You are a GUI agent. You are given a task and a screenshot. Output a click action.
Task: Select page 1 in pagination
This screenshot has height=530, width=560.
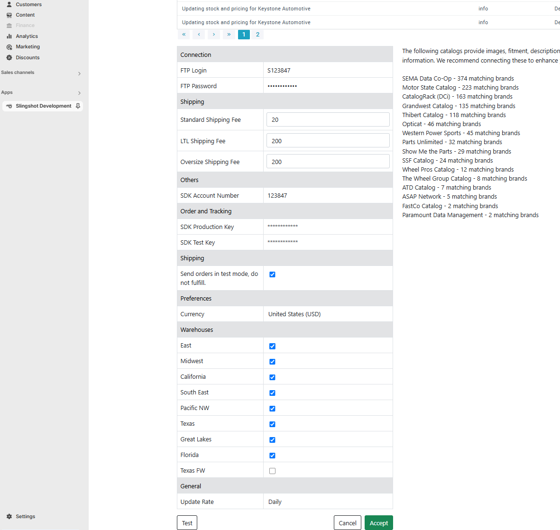pos(244,35)
